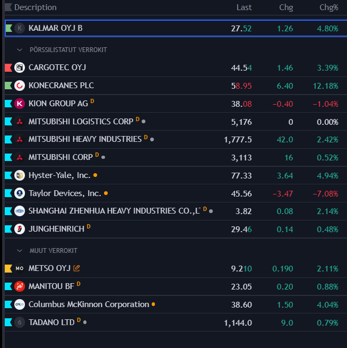
Task: Click the Shanghai Zhenhua Heavy Industries logo
Action: click(x=20, y=211)
